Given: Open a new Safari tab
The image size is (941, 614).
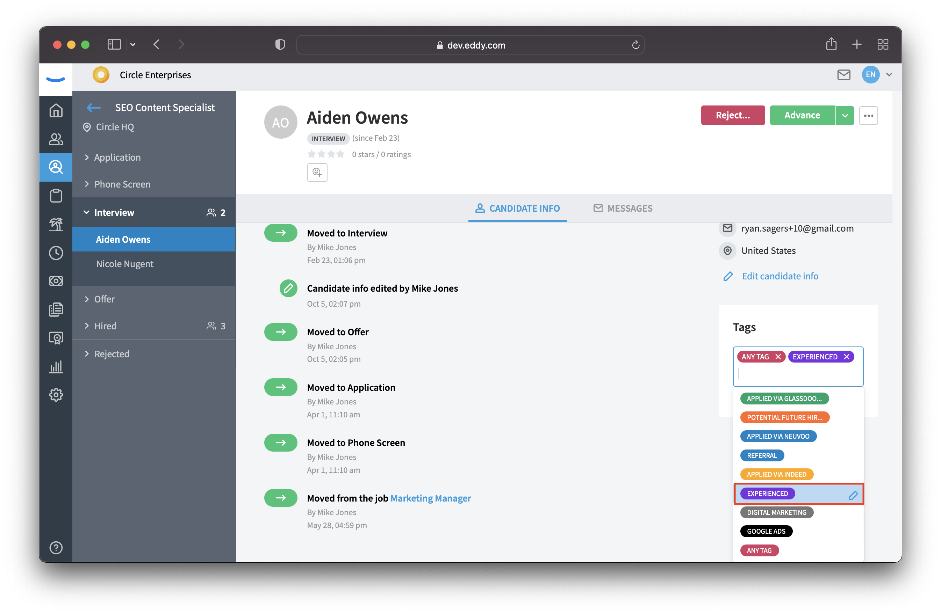Looking at the screenshot, I should click(856, 44).
